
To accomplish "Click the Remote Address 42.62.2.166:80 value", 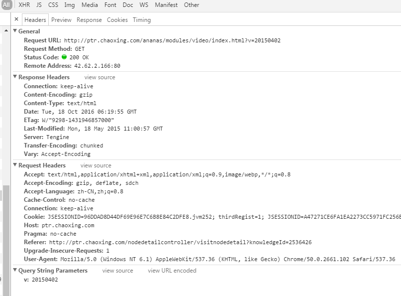I will 97,66.
